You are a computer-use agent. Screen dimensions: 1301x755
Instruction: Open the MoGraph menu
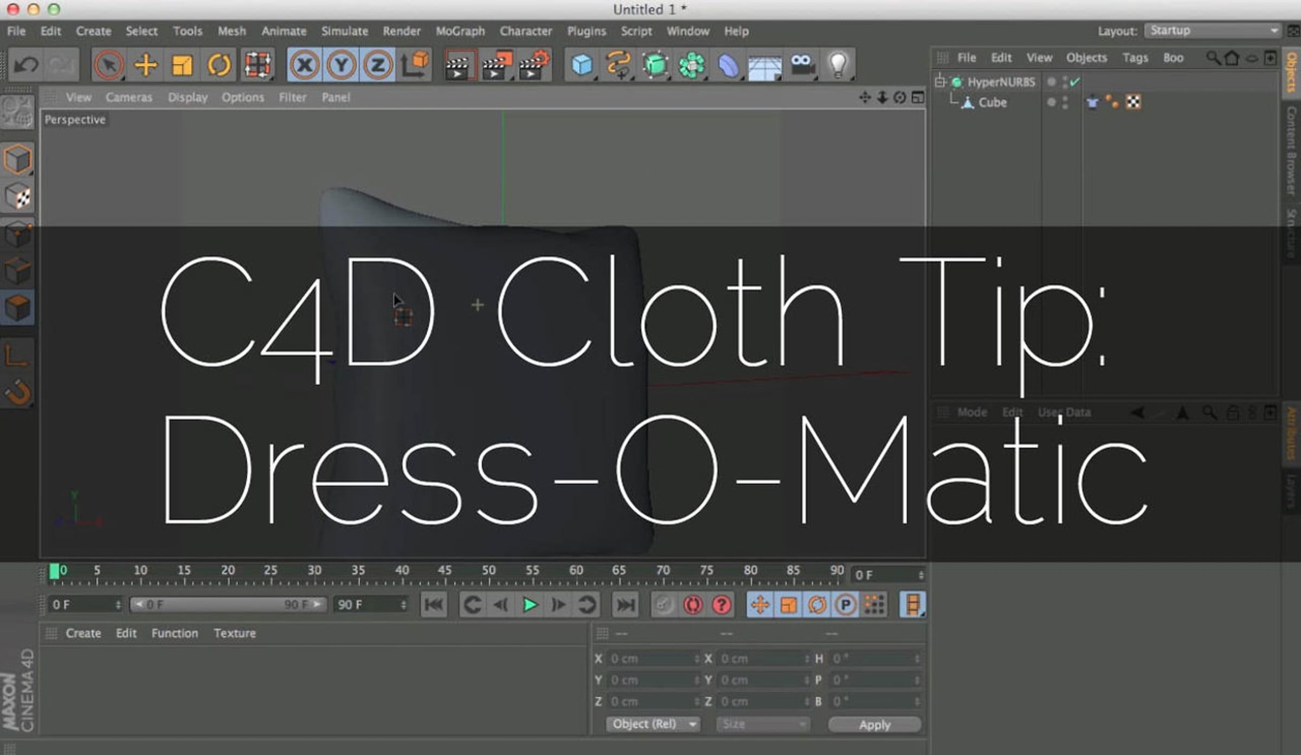tap(460, 31)
